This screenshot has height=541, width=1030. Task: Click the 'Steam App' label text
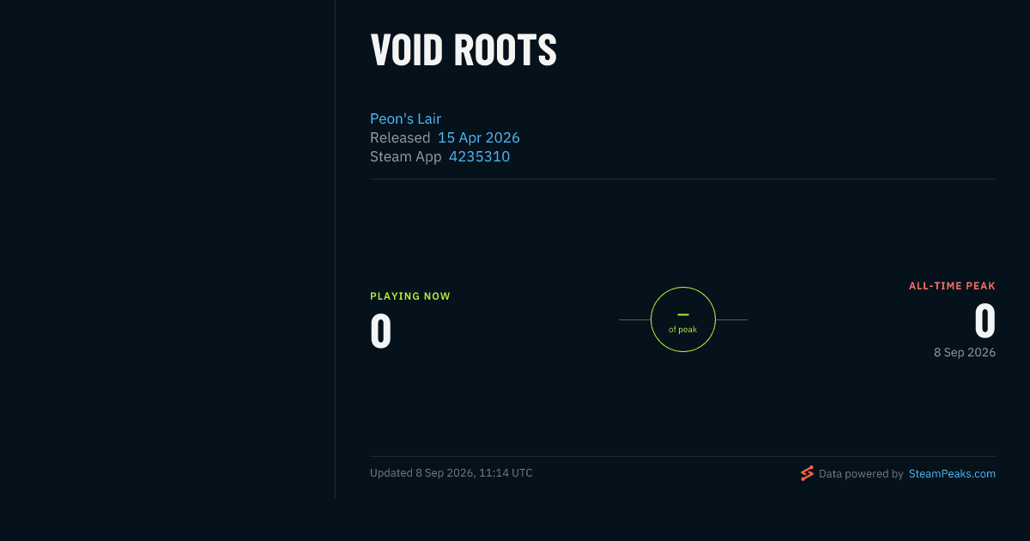(406, 156)
